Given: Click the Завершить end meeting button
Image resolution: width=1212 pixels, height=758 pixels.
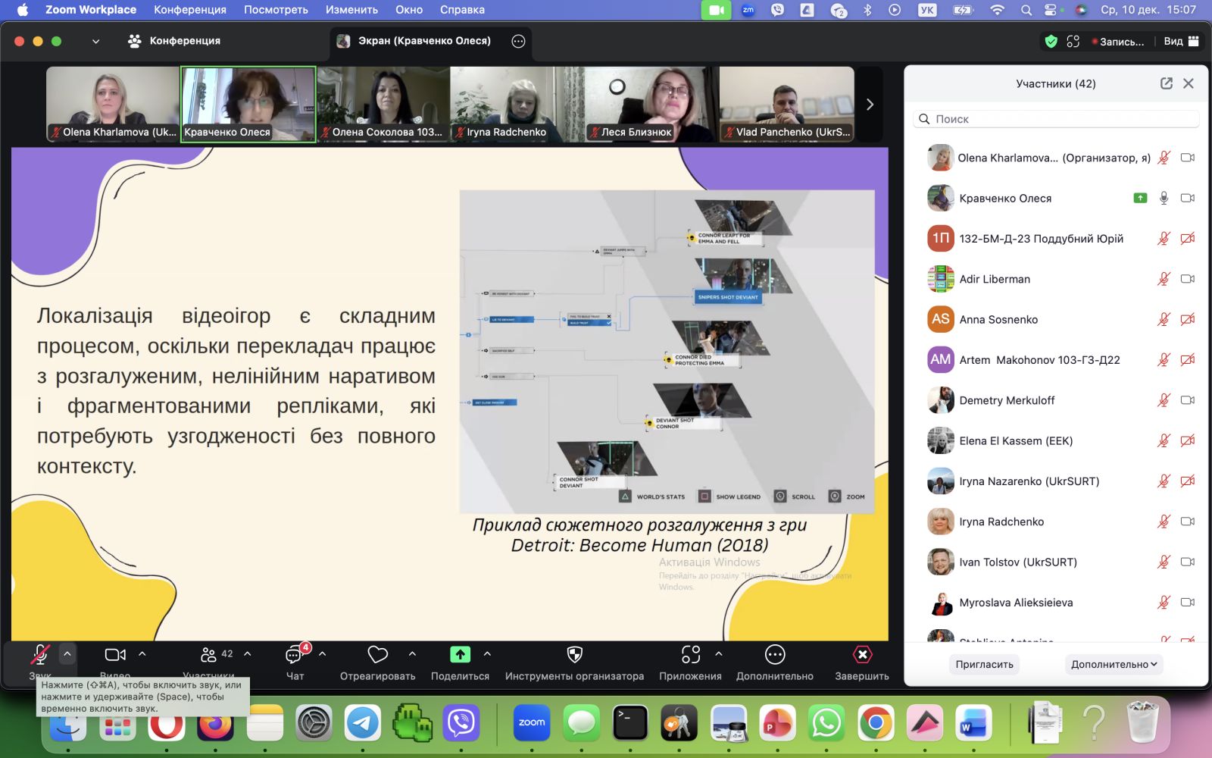Looking at the screenshot, I should (862, 655).
